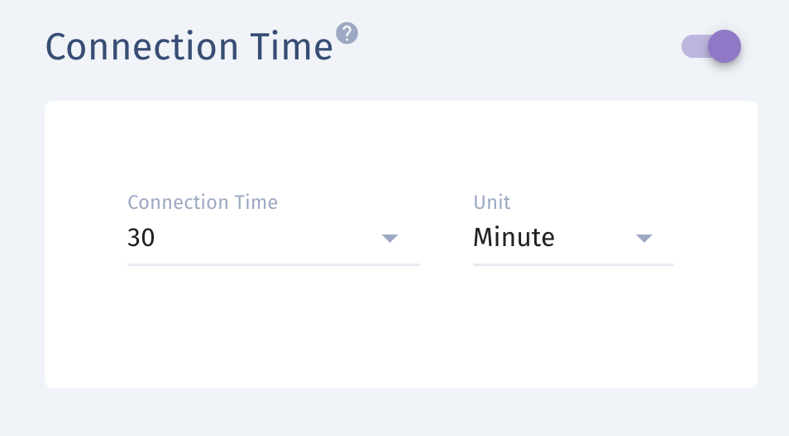Click the purple knob of the toggle

pyautogui.click(x=724, y=46)
